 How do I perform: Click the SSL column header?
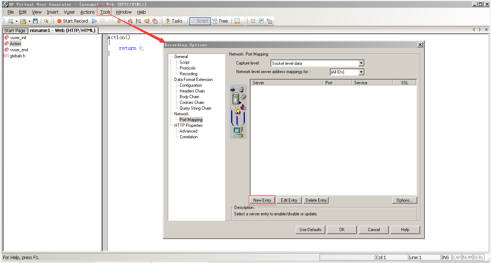click(405, 82)
